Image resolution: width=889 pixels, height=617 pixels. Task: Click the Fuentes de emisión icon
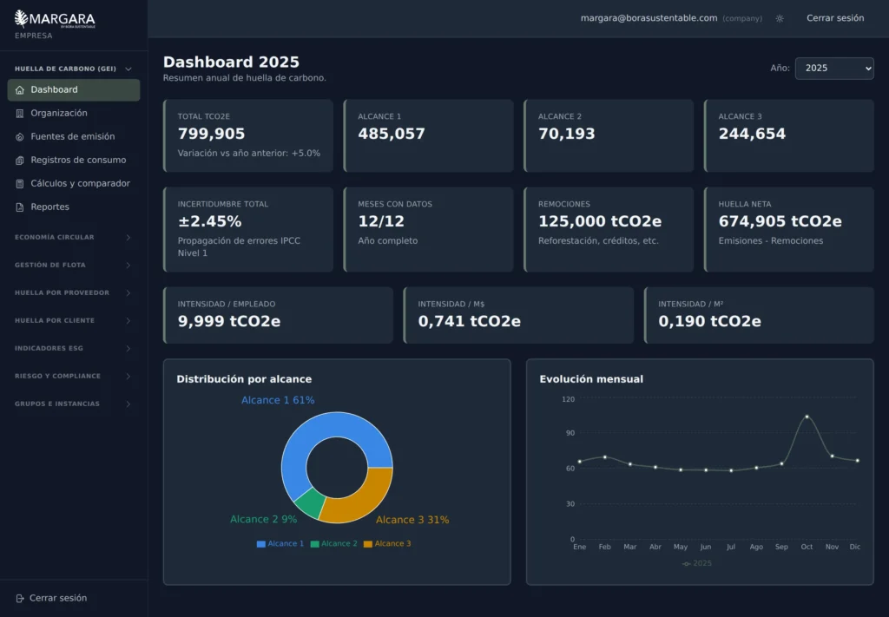20,136
